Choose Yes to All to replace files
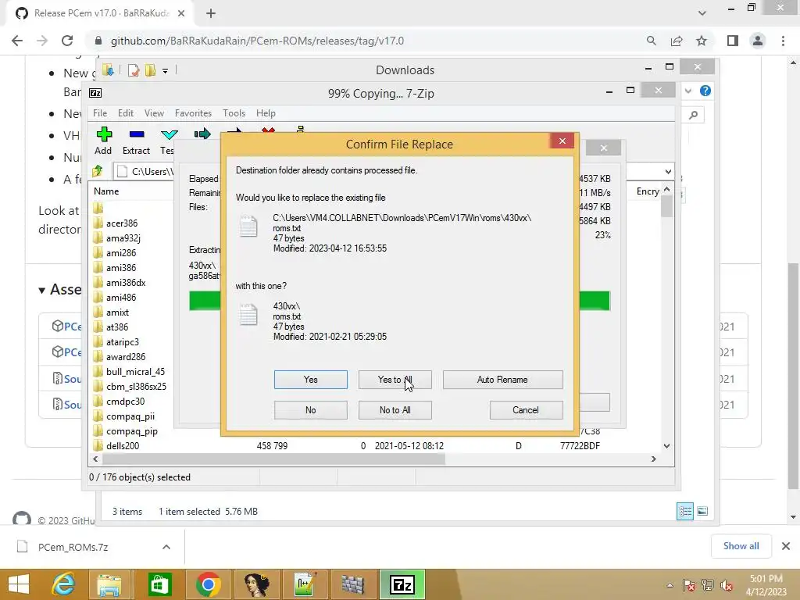Screen dimensions: 800x600 (395, 380)
